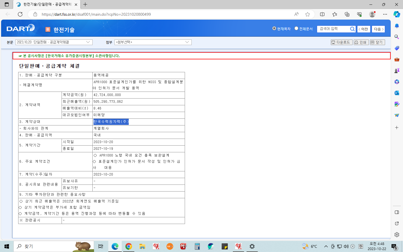This screenshot has width=403, height=252.
Task: Open split screen view
Action: (x=322, y=14)
